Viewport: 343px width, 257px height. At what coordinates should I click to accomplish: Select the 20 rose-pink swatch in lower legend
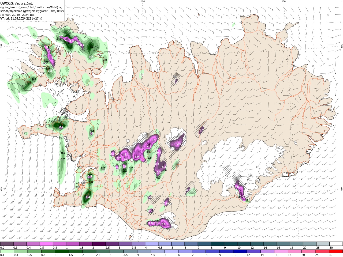pos(309,251)
